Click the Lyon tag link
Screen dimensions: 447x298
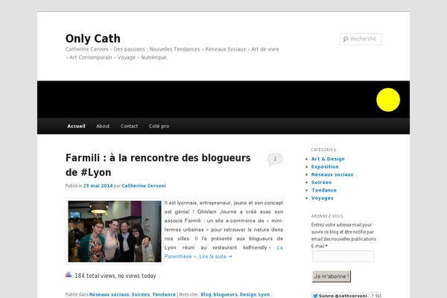click(x=264, y=294)
